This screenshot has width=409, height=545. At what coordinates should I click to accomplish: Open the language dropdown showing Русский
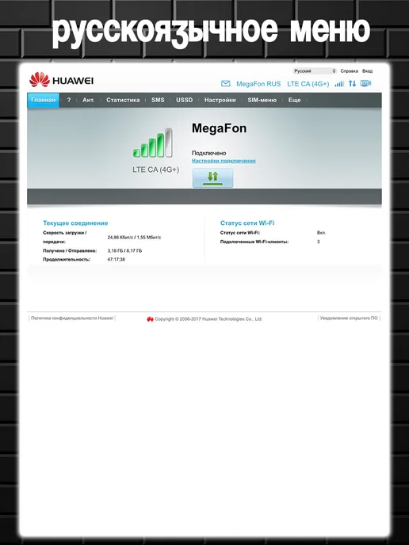click(x=315, y=71)
